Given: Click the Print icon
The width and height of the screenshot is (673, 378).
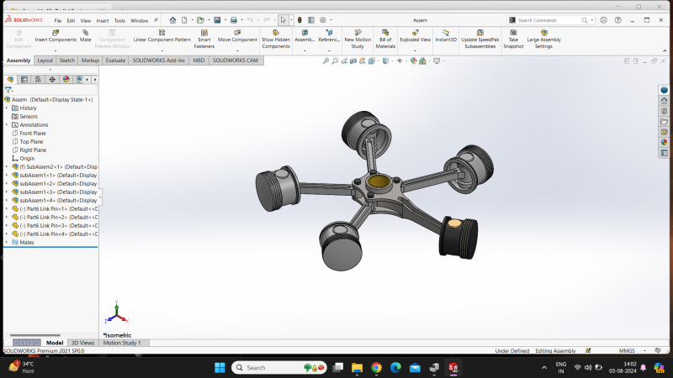Looking at the screenshot, I should 234,20.
